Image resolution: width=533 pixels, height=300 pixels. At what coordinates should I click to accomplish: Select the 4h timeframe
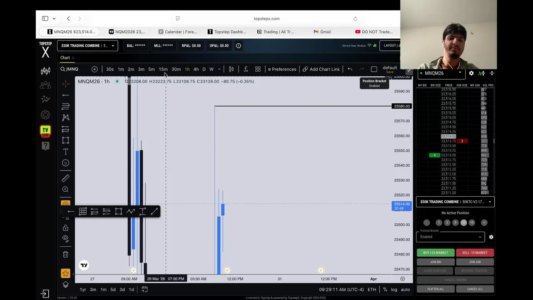[x=196, y=69]
